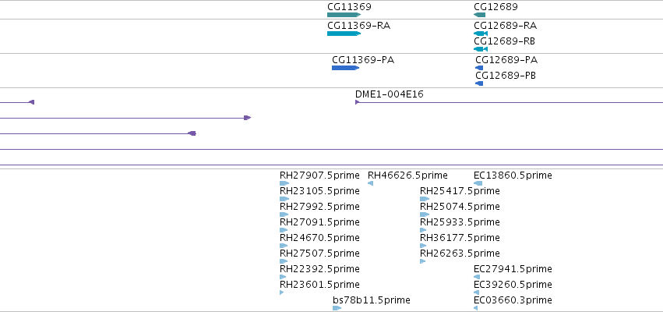Open the DME1-004E16 clone label
This screenshot has width=663, height=312.
(x=389, y=94)
